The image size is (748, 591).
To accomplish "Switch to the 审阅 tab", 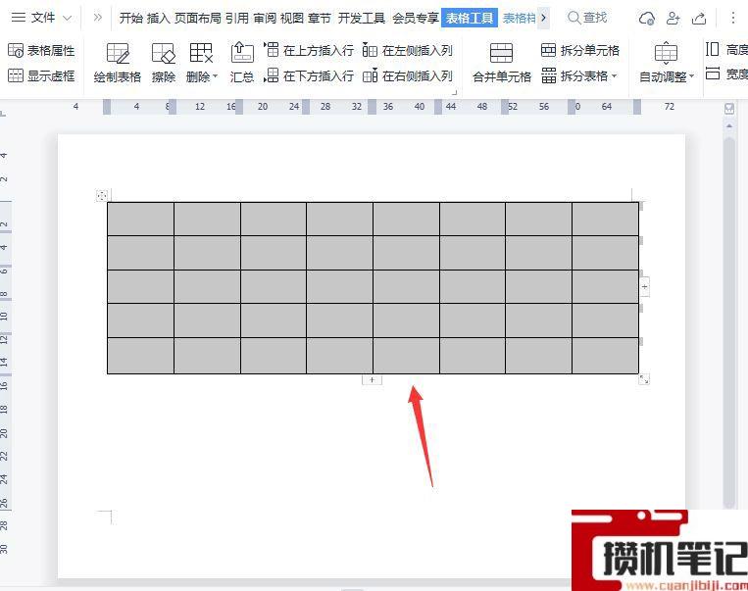I will (265, 18).
